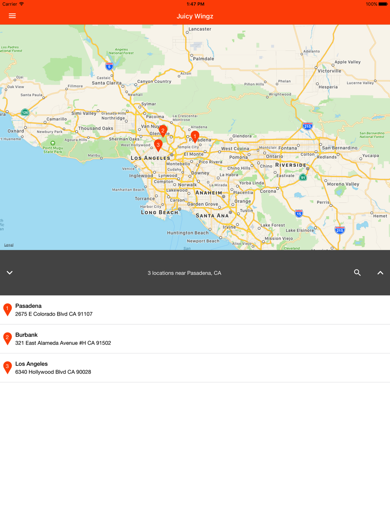Tap the Point Mugu State Park icon
The image size is (390, 521).
[x=53, y=143]
